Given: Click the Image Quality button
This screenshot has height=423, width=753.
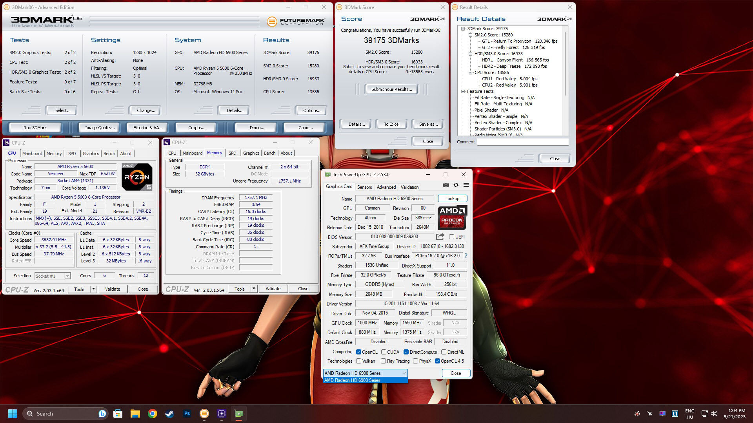Looking at the screenshot, I should (x=100, y=128).
